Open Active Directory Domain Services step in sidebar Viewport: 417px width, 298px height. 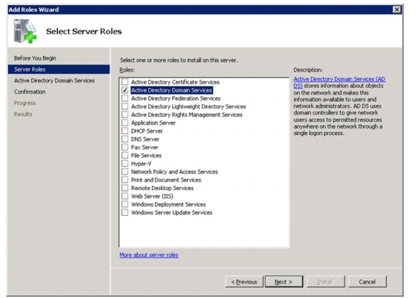point(54,80)
